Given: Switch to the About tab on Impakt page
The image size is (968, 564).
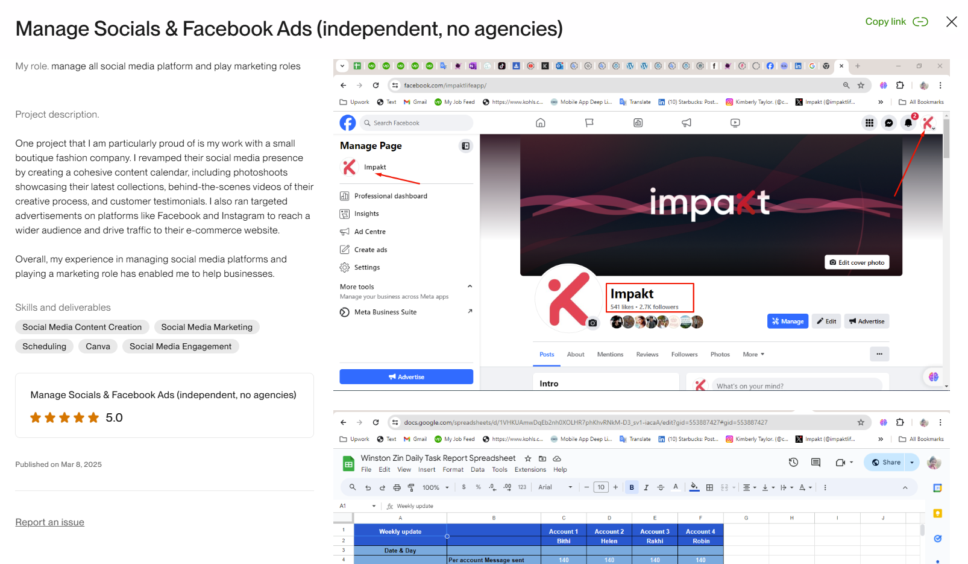Looking at the screenshot, I should [576, 355].
